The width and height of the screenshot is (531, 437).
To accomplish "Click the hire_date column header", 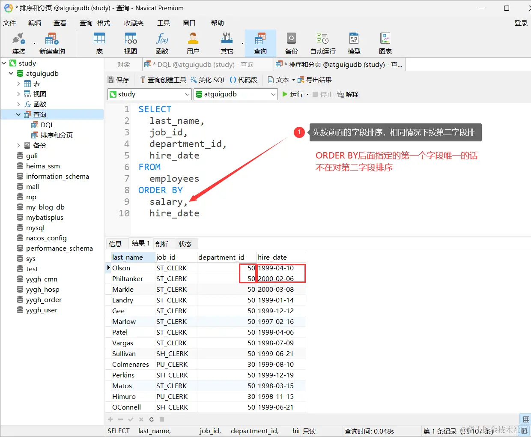I will 281,257.
